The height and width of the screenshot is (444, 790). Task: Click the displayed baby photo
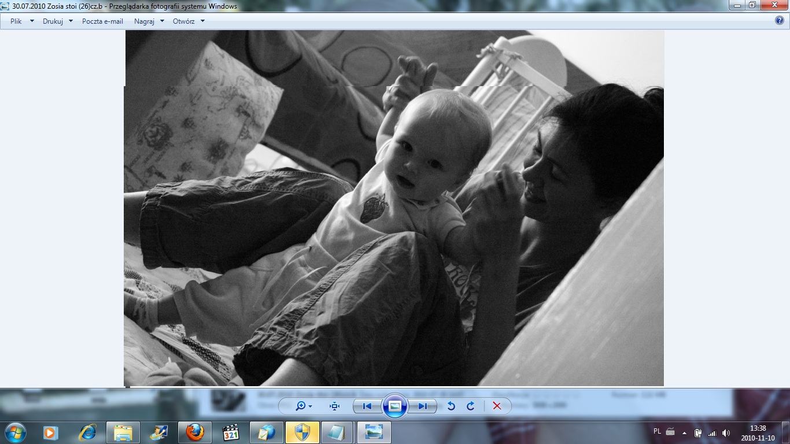(x=394, y=208)
